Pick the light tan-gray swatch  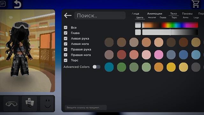pyautogui.click(x=134, y=42)
